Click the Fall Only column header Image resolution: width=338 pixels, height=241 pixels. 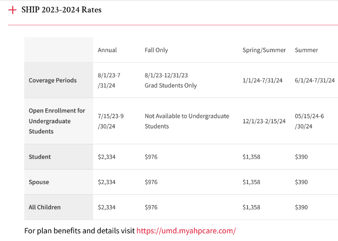(x=156, y=50)
